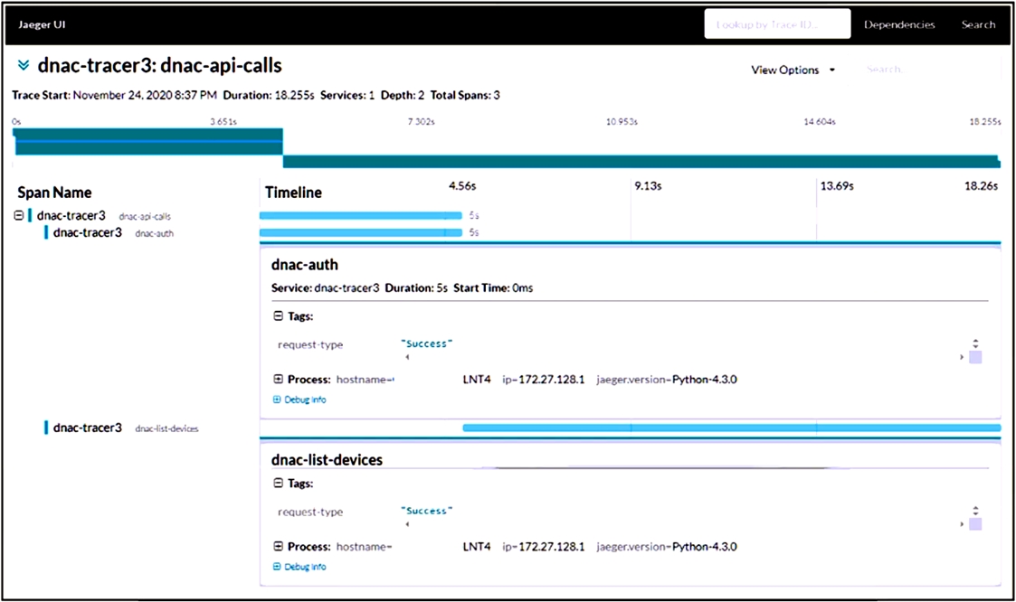Open the View Options dropdown
The height and width of the screenshot is (602, 1016).
click(793, 71)
